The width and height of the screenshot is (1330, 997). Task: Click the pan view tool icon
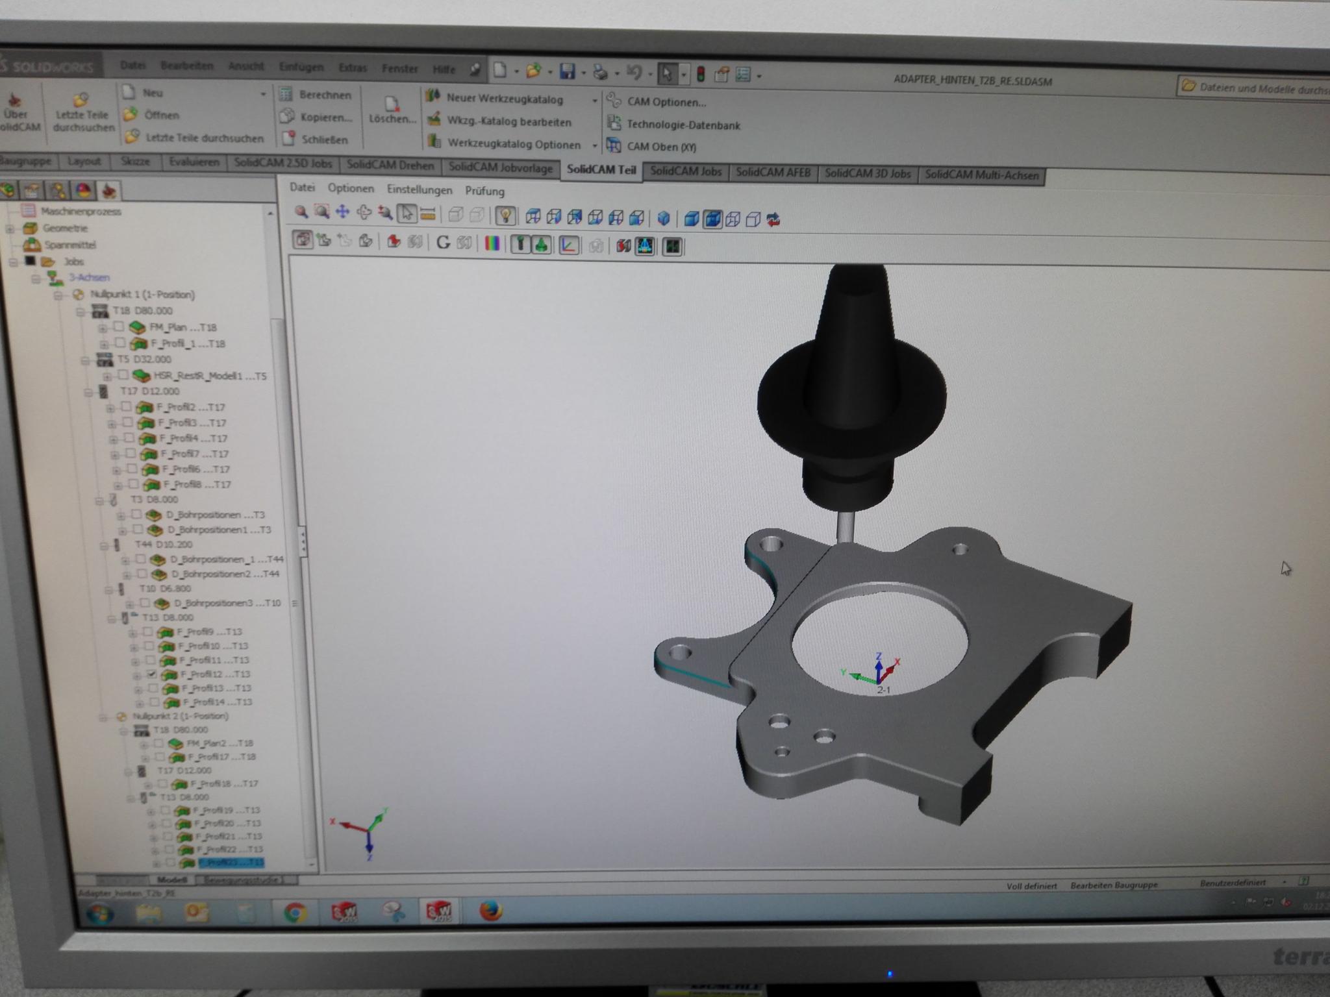(343, 212)
